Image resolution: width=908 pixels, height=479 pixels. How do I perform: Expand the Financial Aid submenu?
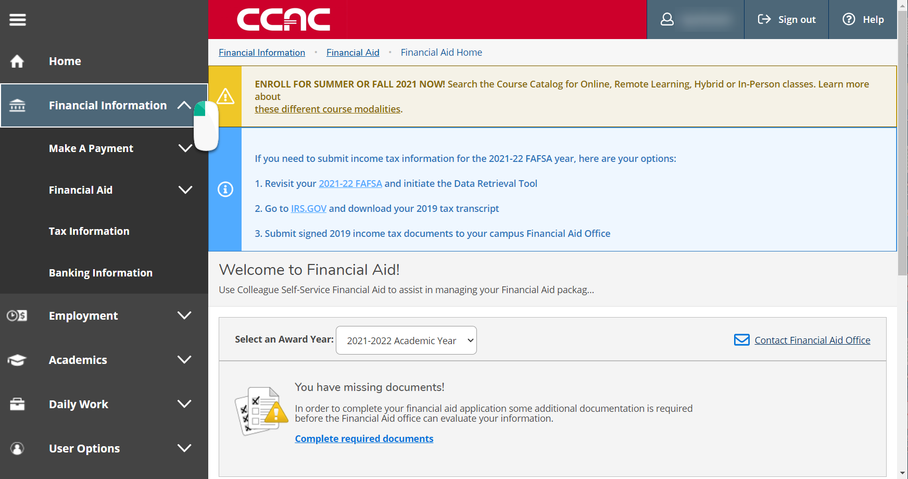(x=185, y=190)
